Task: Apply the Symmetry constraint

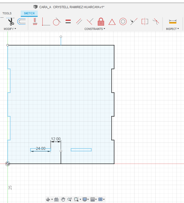Action: (145, 21)
